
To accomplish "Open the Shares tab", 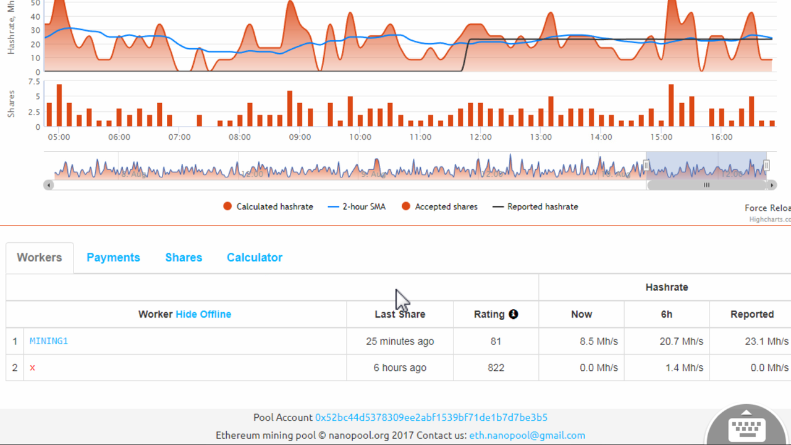I will 184,258.
